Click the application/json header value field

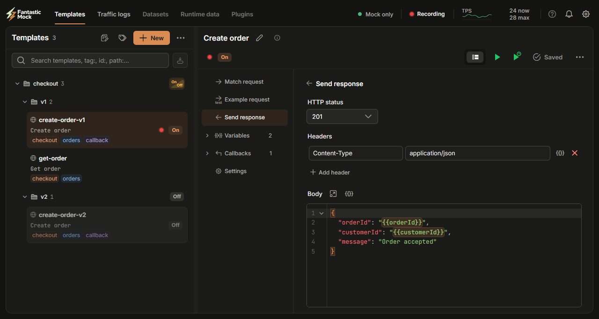coord(477,153)
